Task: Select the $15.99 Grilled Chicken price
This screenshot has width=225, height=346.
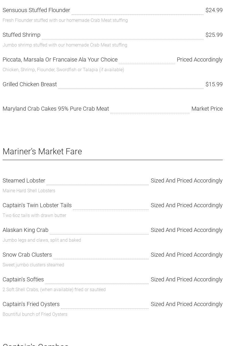Action: [214, 84]
